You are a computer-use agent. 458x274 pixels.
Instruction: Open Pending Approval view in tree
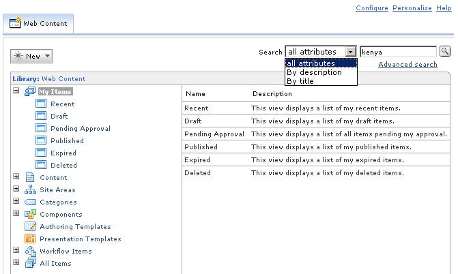[81, 128]
